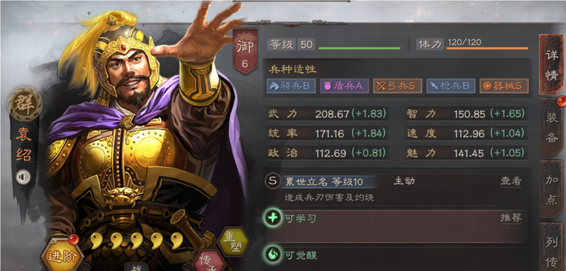Screen dimensions: 566x271
Task: Tap the 进阶 hexagon button
Action: [62, 255]
